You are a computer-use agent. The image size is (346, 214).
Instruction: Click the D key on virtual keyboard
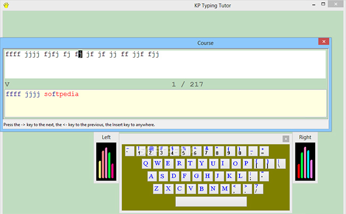[x=174, y=176]
